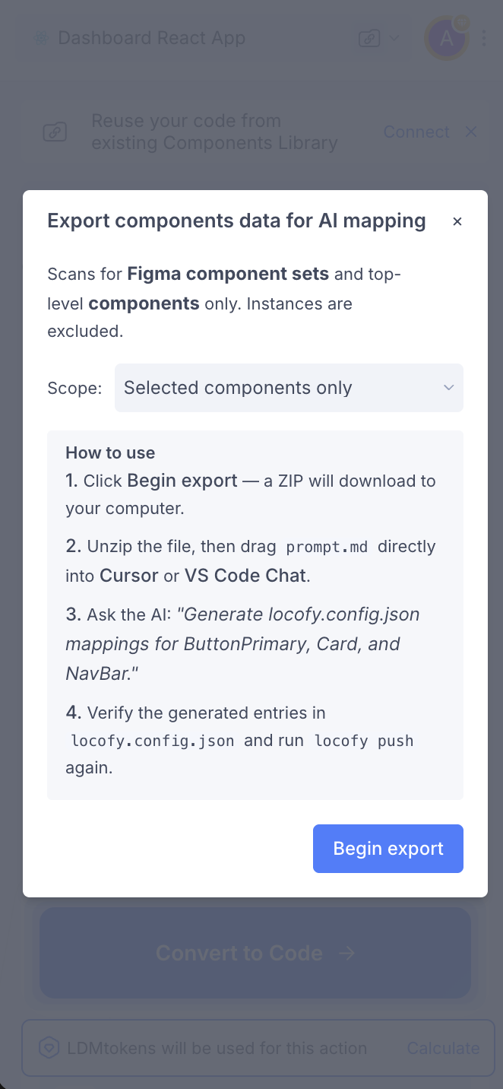Dismiss the components library banner with X
This screenshot has height=1089, width=503.
click(x=471, y=131)
